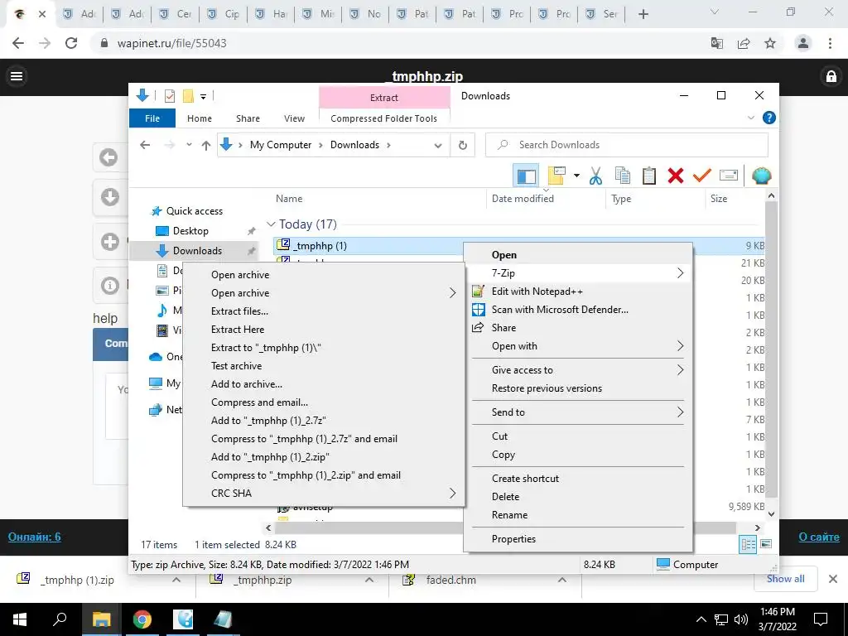Screen dimensions: 848x636
Task: Click the Copy pages toolbar icon
Action: click(623, 176)
